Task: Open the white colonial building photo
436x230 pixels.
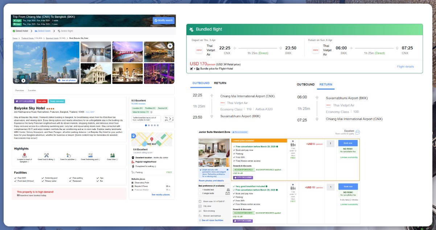Action: pyautogui.click(x=96, y=74)
